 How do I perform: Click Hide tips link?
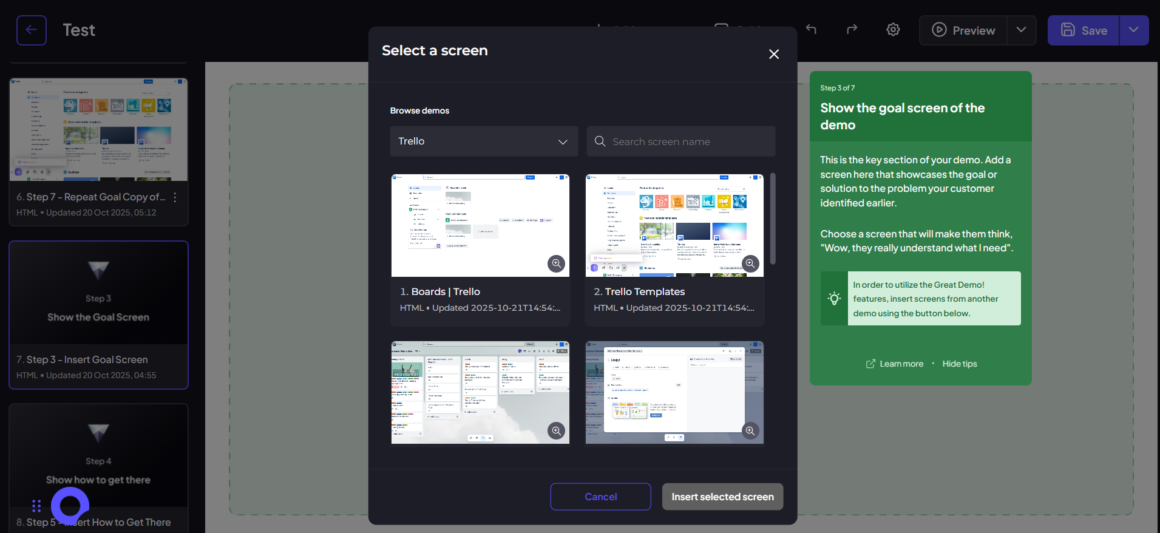960,364
